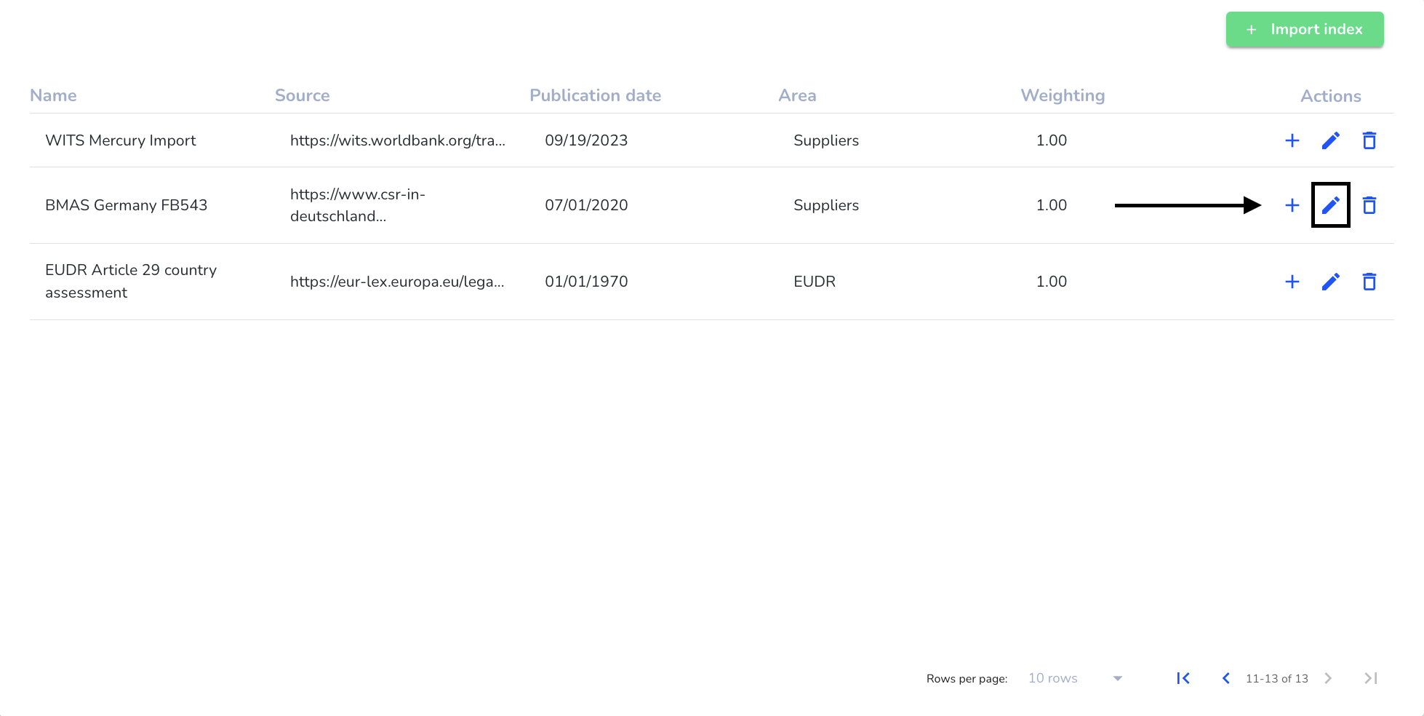
Task: Click the plus icon for EUDR Article 29
Action: click(x=1292, y=282)
